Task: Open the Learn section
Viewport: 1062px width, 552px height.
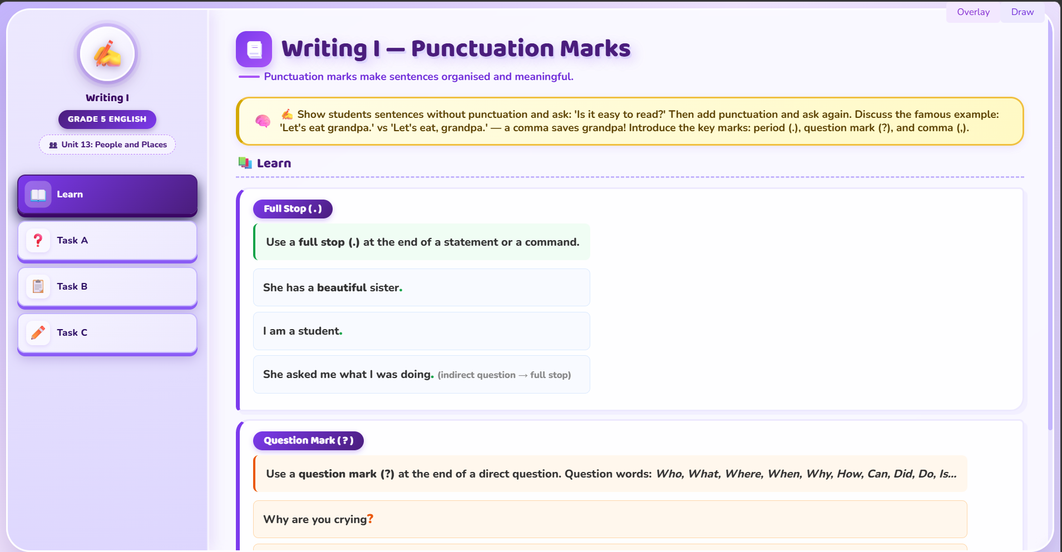Action: tap(107, 195)
